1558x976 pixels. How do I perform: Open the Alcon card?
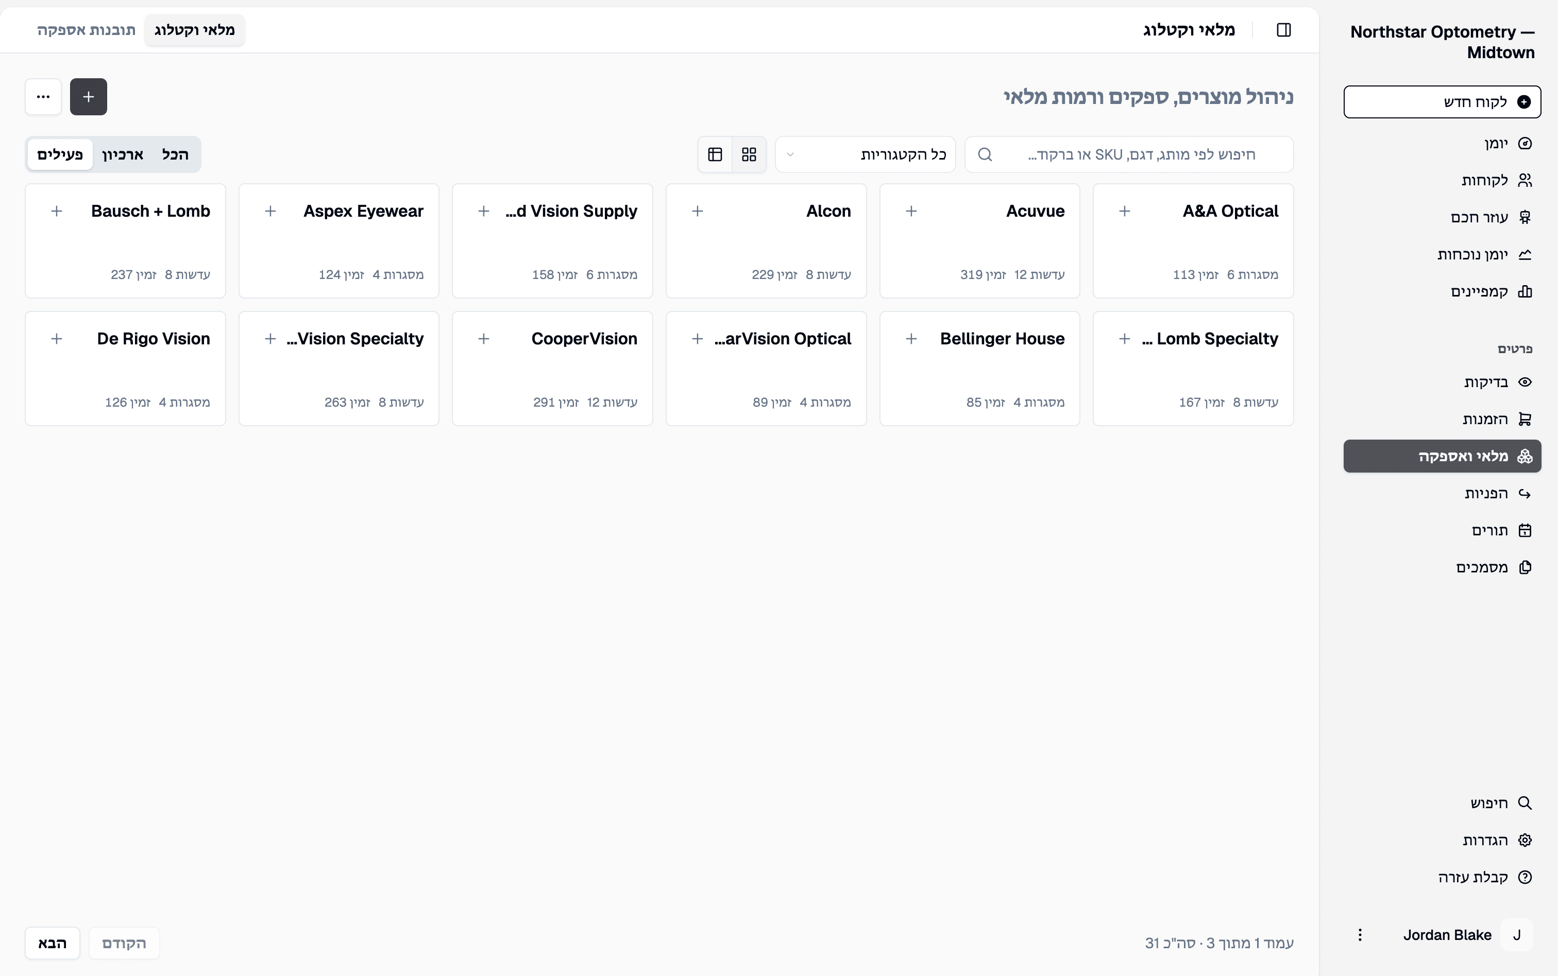click(766, 241)
